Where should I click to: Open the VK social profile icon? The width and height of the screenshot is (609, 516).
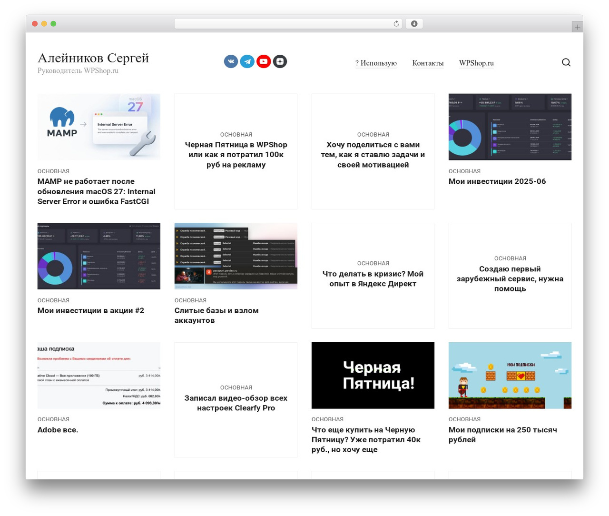coord(231,61)
